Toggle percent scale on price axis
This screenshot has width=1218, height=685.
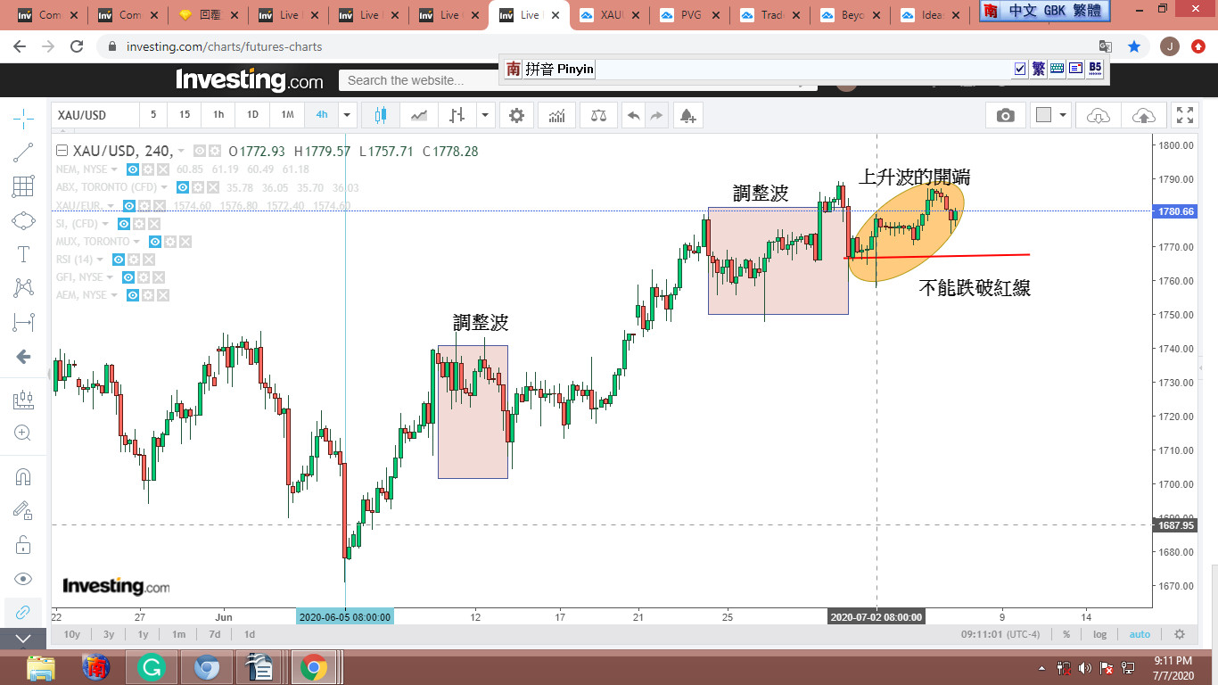coord(1066,634)
